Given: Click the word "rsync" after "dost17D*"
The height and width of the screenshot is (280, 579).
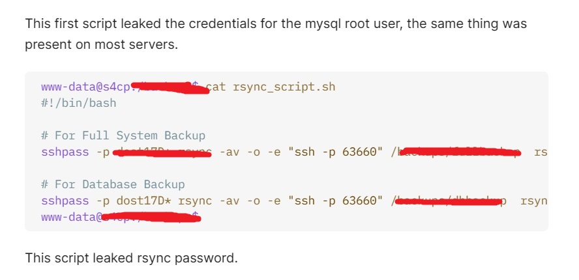Looking at the screenshot, I should pos(195,201).
